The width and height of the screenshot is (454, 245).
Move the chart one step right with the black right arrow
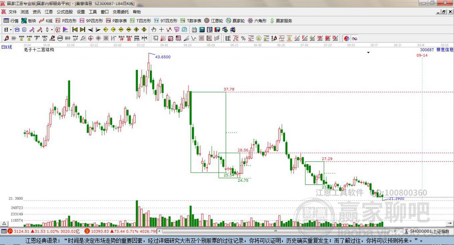point(98,30)
